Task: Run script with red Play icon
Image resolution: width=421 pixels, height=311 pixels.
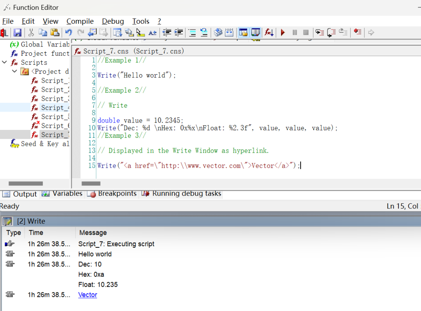Action: (x=283, y=33)
